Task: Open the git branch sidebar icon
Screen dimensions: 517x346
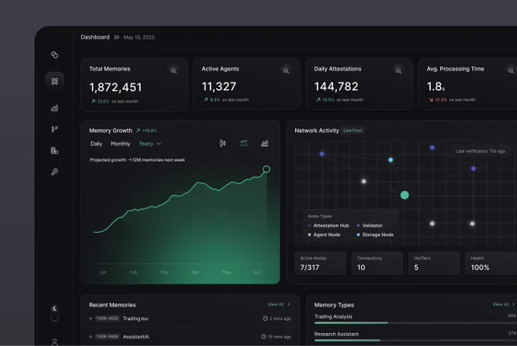Action: coord(55,129)
